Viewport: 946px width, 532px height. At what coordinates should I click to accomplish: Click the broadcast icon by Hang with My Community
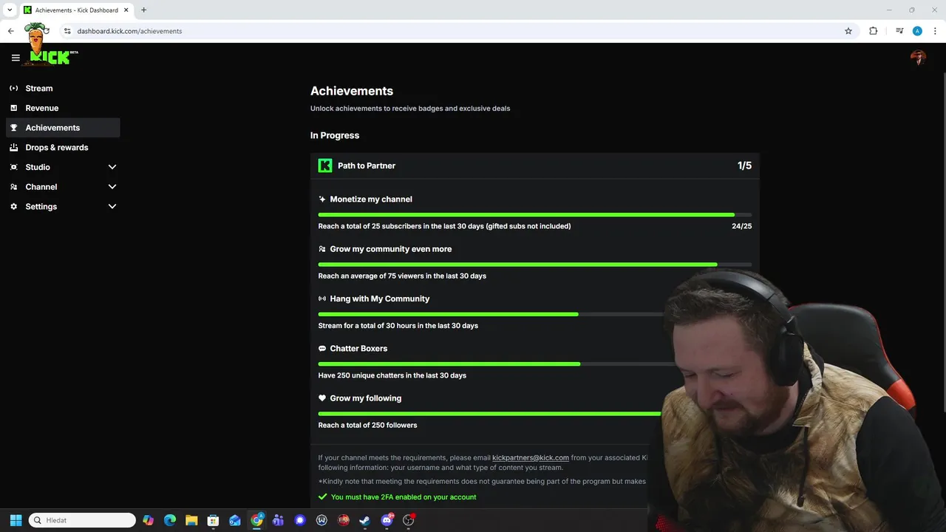[x=322, y=299]
